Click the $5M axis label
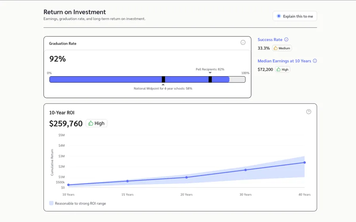 coord(62,135)
